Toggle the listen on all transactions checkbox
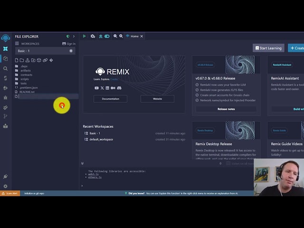 [x=228, y=163]
